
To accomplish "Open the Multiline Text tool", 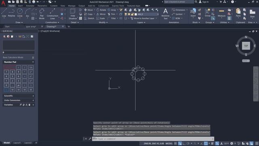I will click(166, 14).
